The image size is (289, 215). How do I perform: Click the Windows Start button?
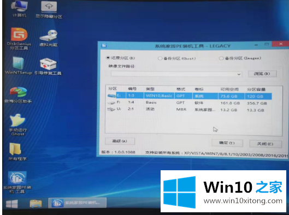12,204
